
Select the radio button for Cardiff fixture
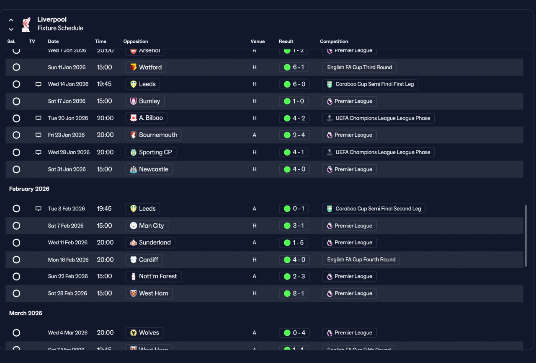coord(16,259)
